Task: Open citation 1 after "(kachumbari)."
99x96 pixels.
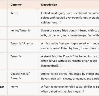Action: click(x=61, y=65)
